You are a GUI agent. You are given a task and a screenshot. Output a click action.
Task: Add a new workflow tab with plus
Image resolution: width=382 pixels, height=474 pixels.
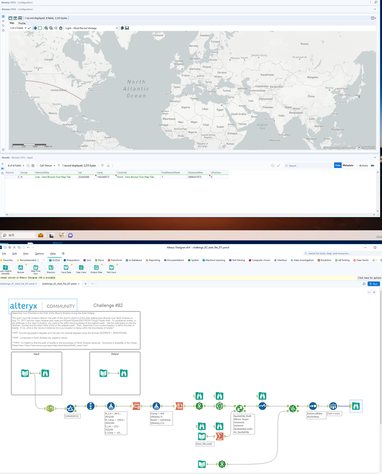click(85, 284)
